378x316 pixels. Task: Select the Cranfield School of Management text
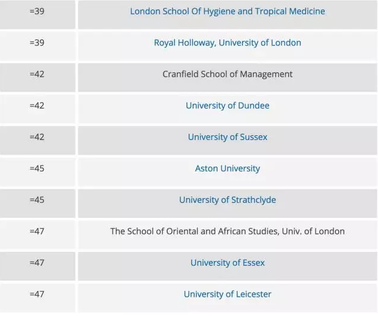(x=228, y=74)
